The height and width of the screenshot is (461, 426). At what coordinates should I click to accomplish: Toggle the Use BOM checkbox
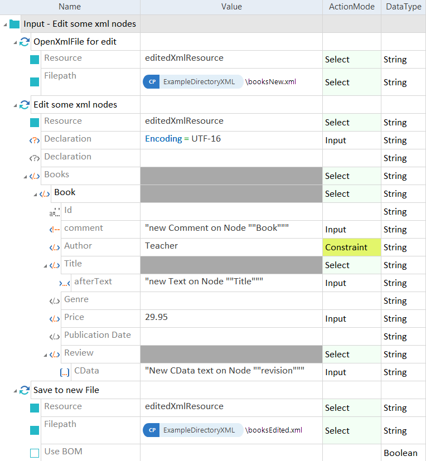click(35, 453)
